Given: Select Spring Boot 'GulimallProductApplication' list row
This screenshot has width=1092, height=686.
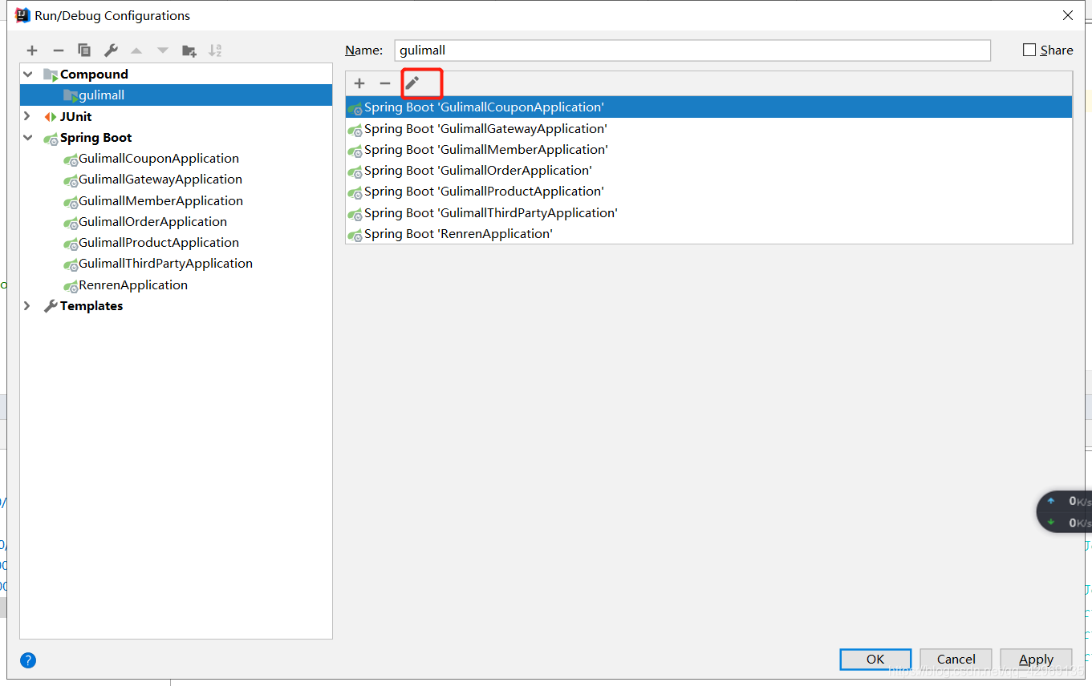Looking at the screenshot, I should click(708, 192).
